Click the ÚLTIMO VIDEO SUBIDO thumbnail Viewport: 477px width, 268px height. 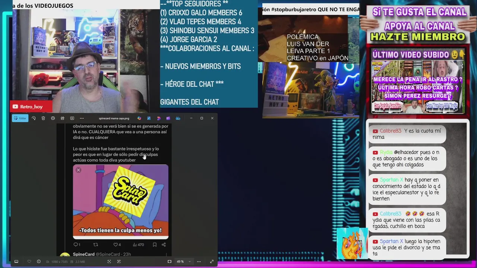(x=418, y=87)
